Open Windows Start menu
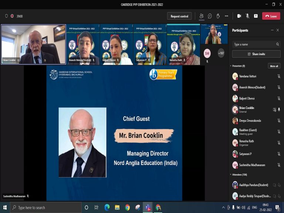 point(5,207)
